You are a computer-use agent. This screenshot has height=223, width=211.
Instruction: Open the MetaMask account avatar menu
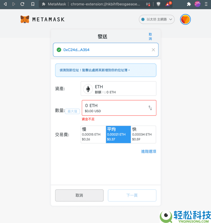coord(185,19)
